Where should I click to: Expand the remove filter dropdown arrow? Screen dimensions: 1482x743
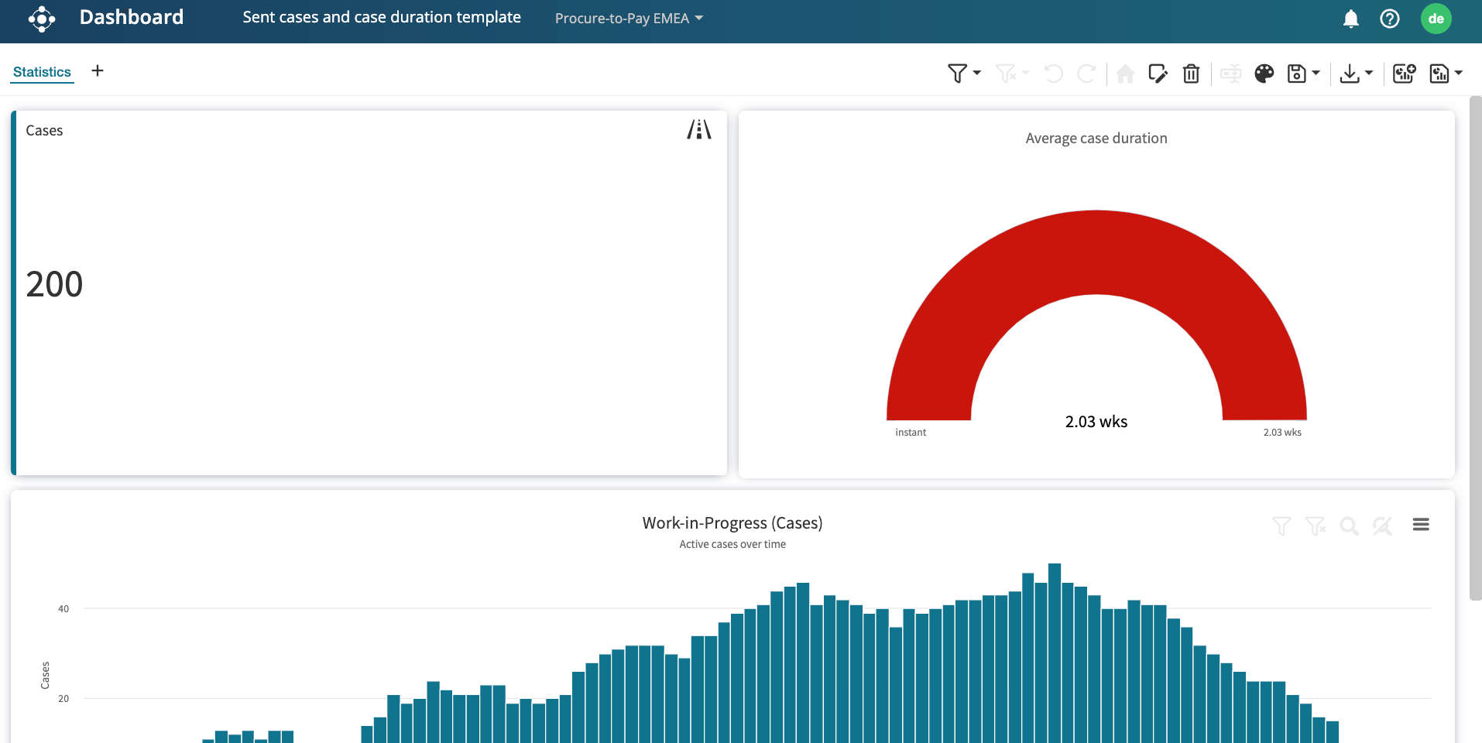pyautogui.click(x=1026, y=73)
